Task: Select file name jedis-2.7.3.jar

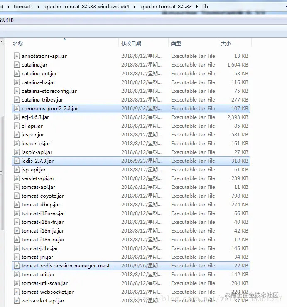Action: [x=37, y=161]
